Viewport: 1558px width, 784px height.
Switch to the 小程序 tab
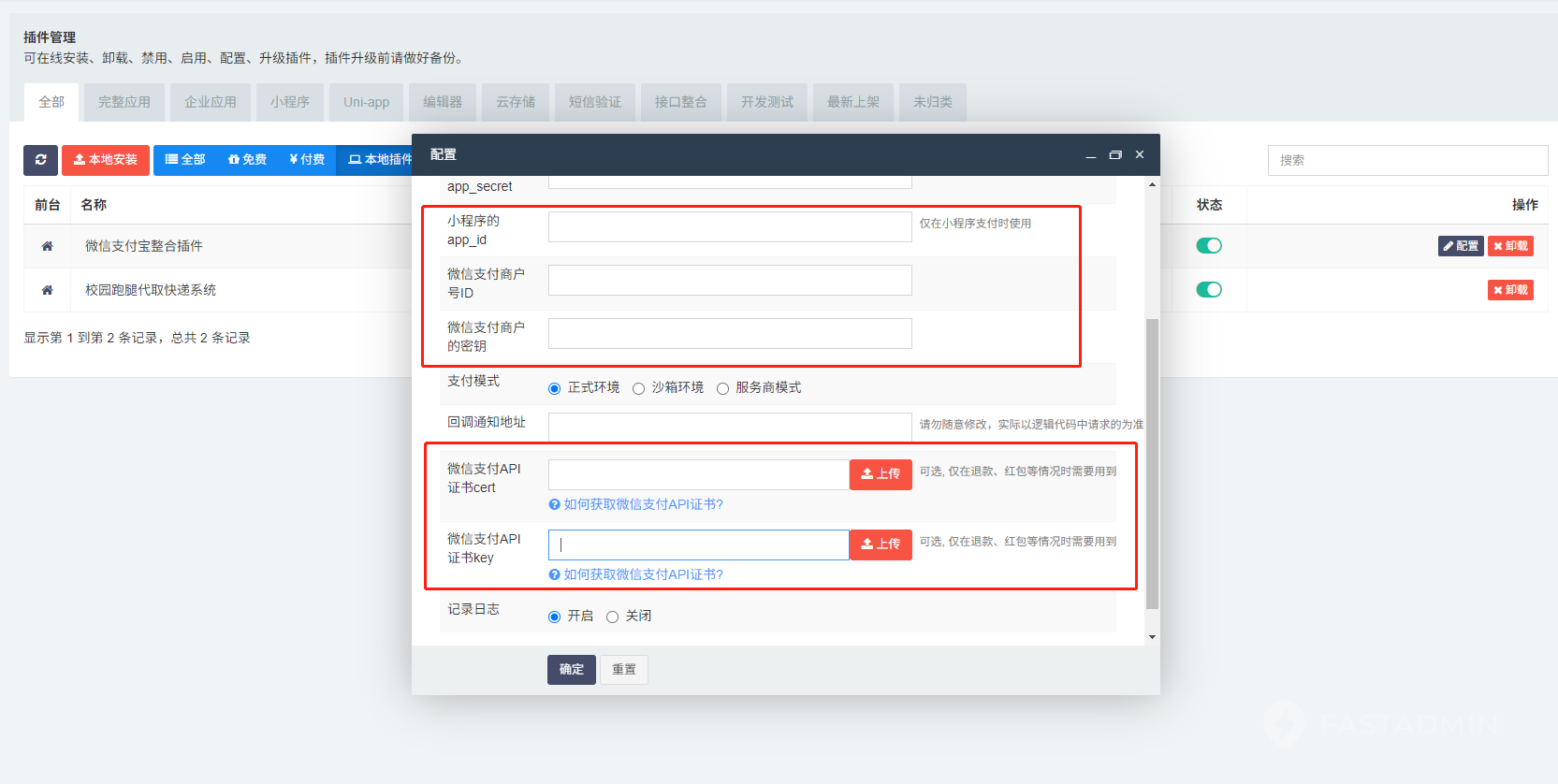click(x=290, y=102)
